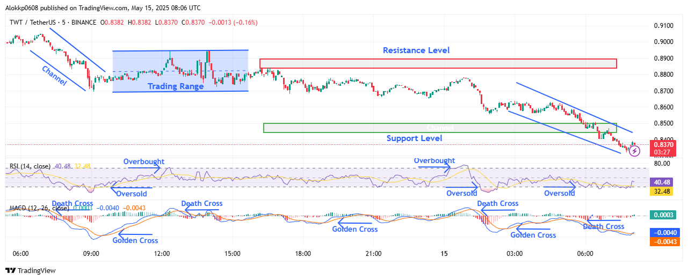Viewport: 688px width, 280px height.
Task: Click the 0.8600 price scale label
Action: click(x=663, y=107)
